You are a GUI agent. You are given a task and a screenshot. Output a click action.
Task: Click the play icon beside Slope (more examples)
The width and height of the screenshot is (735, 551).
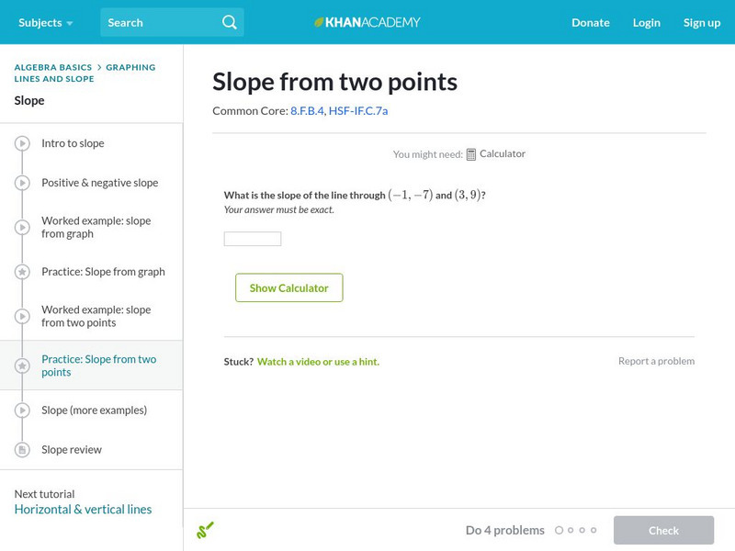tap(22, 410)
